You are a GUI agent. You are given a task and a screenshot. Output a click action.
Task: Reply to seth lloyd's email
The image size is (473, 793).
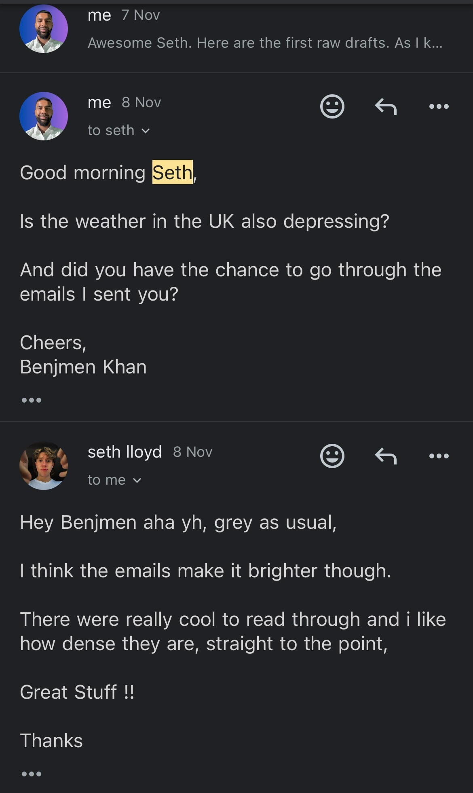pyautogui.click(x=386, y=456)
